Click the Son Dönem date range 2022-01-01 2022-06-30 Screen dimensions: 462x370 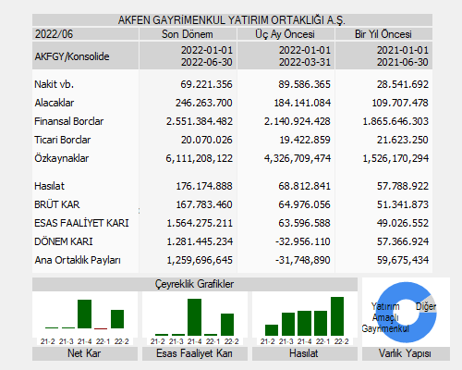(207, 56)
